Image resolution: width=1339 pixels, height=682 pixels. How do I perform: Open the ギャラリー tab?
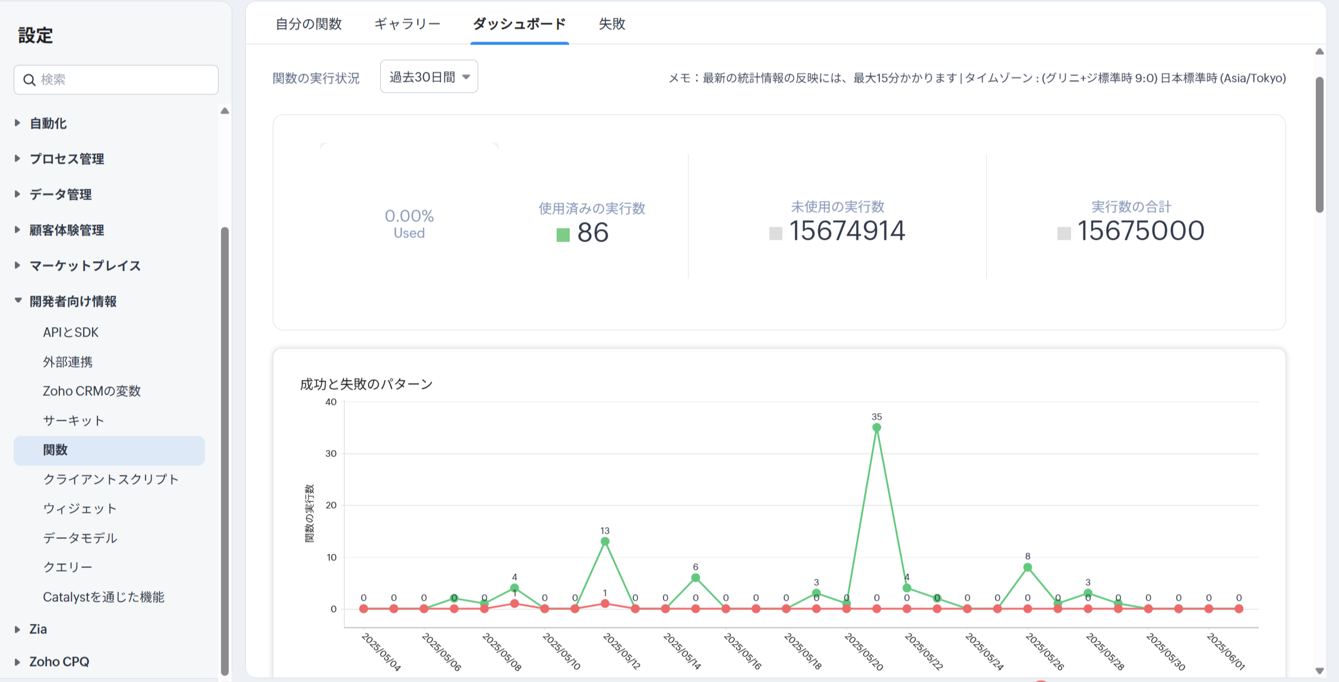[407, 24]
